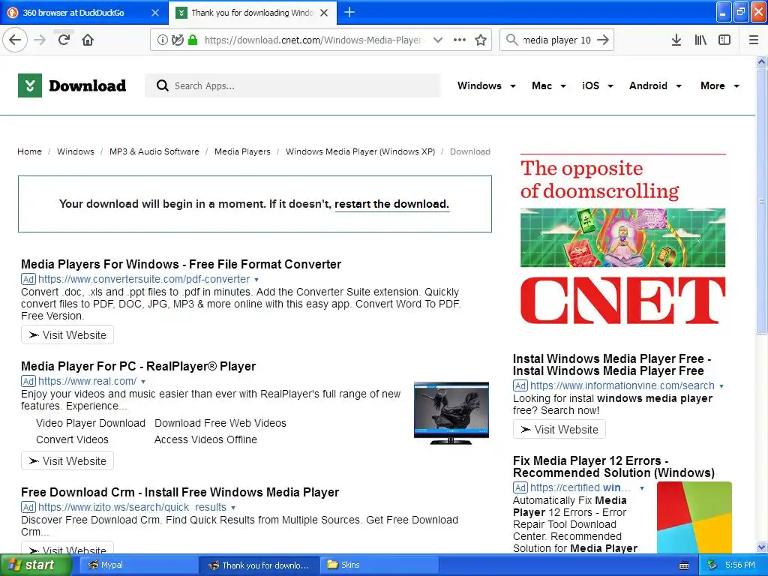Open the Windows XP start button

[x=36, y=565]
